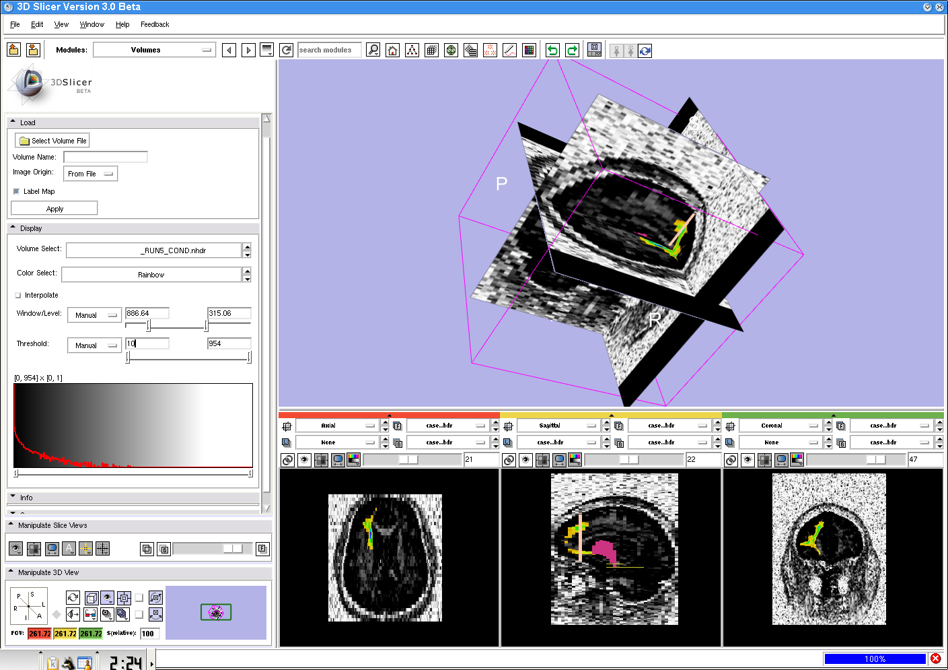Click the Select Volume File button
The image size is (948, 670).
click(x=52, y=141)
